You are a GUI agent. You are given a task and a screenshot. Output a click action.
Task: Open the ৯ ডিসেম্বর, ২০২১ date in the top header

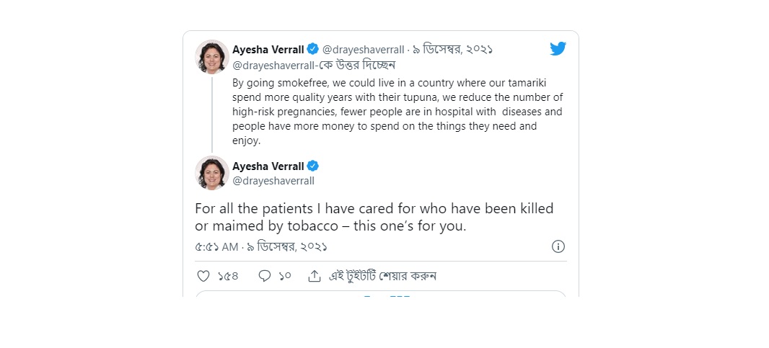(452, 50)
